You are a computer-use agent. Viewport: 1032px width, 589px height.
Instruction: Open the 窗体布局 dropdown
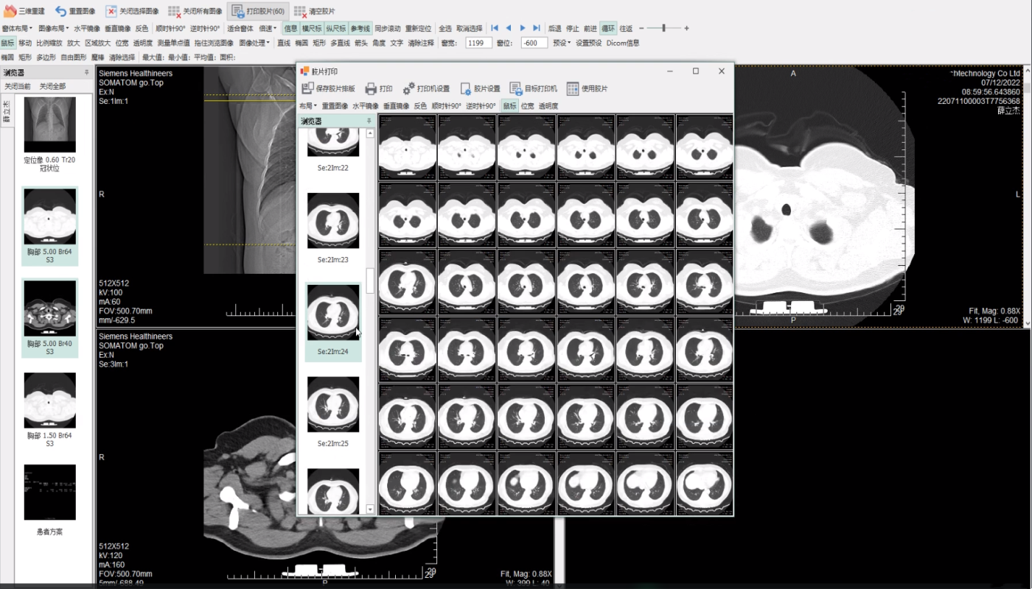tap(17, 28)
